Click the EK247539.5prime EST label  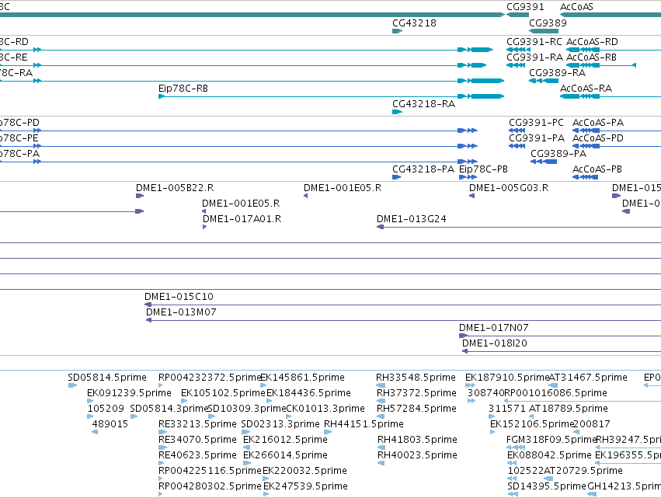(305, 486)
